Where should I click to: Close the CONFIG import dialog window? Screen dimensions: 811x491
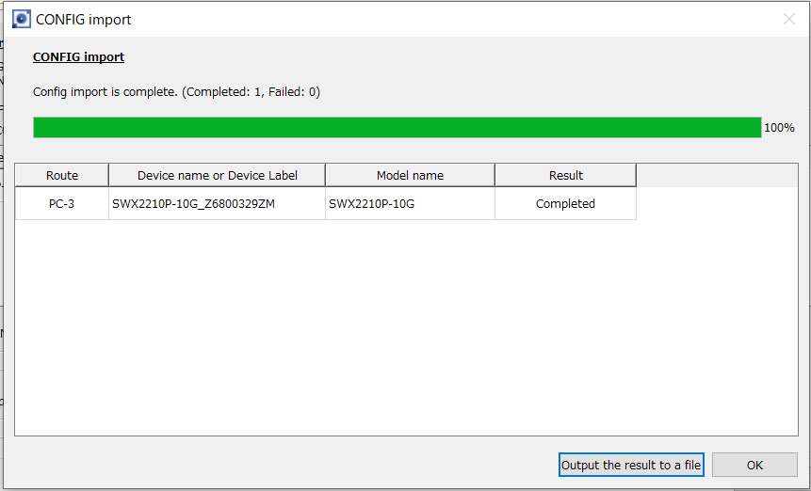[x=789, y=19]
